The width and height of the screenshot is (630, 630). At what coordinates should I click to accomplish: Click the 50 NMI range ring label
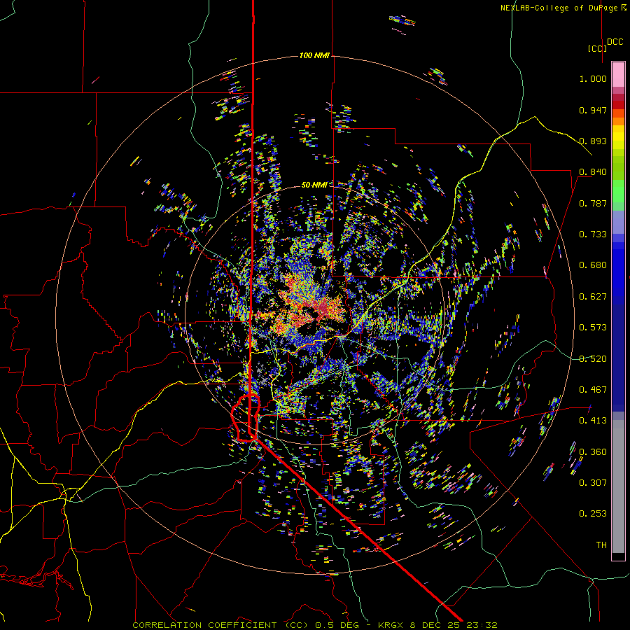314,185
